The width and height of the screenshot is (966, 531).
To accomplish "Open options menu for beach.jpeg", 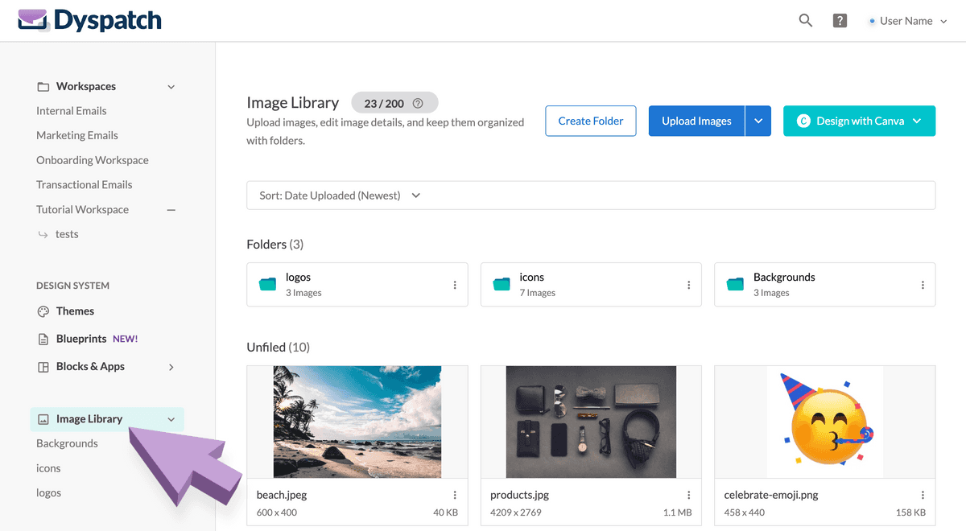I will (455, 495).
